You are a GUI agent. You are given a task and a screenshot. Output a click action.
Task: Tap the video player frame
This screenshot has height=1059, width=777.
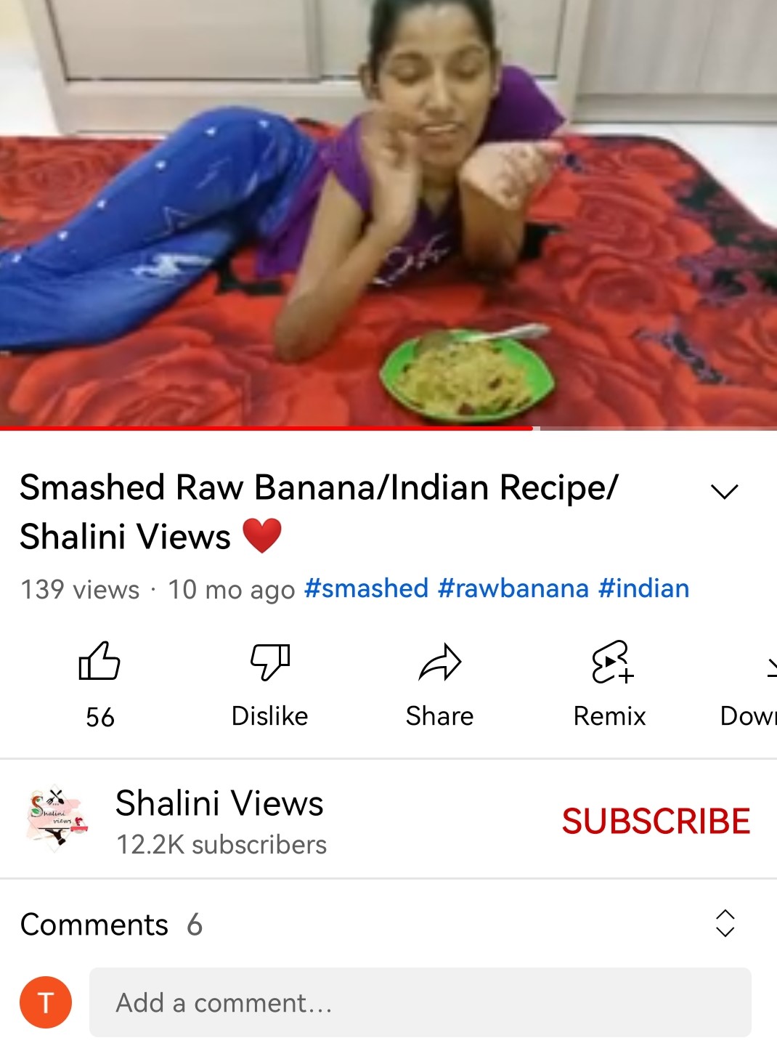(x=388, y=213)
